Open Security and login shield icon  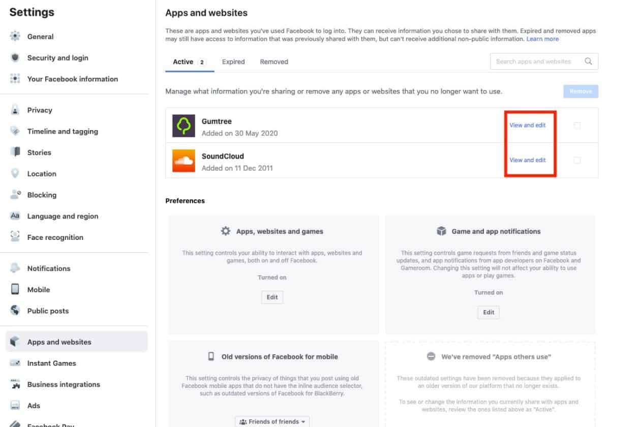15,57
